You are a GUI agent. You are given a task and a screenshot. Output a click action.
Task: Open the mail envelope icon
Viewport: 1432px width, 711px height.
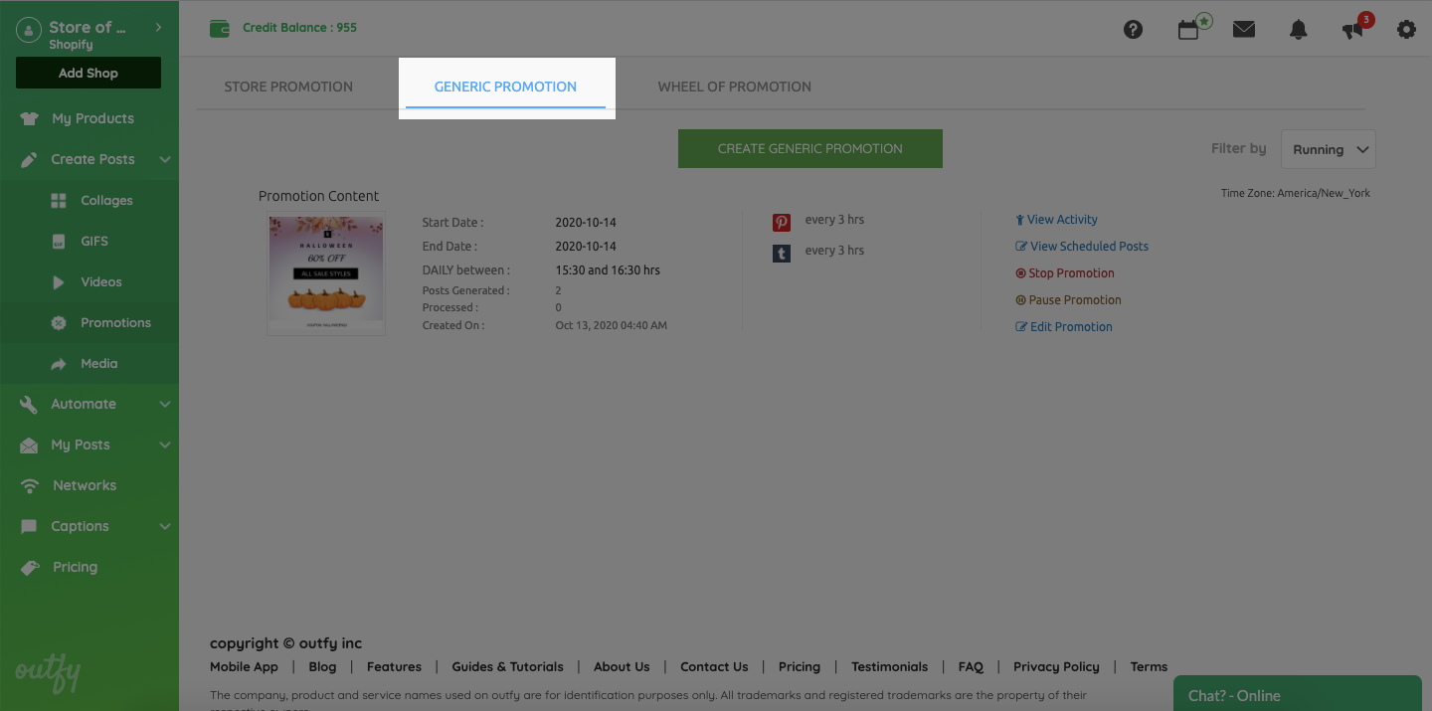(1243, 30)
